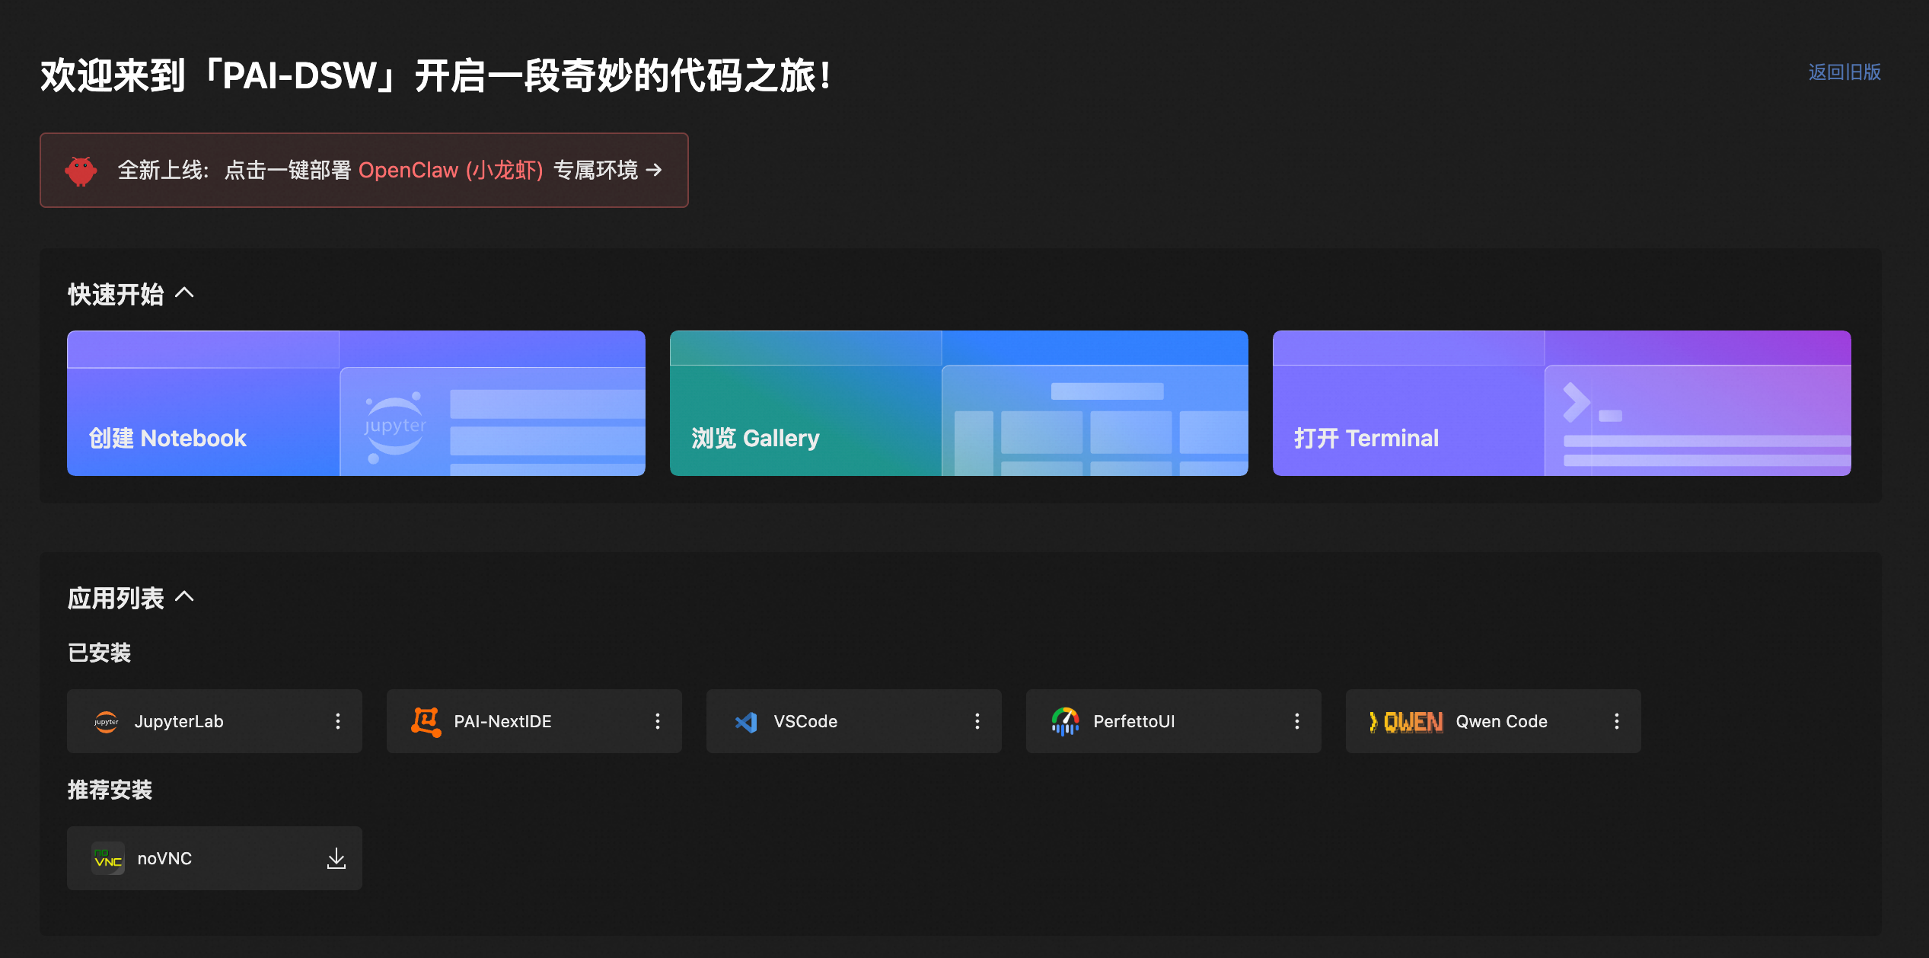Open JupyterLab three-dot options menu
Image resolution: width=1929 pixels, height=958 pixels.
pos(338,721)
